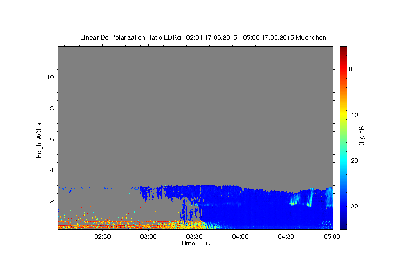Click the '02:30' time tick label
This screenshot has width=412, height=275.
pos(103,237)
